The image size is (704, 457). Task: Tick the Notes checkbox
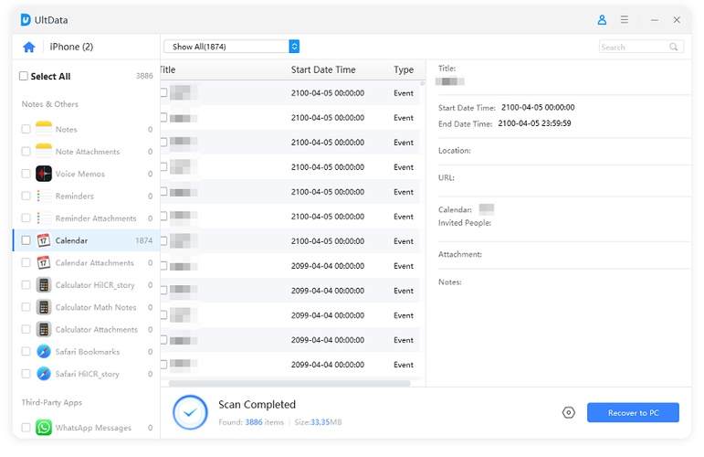[26, 129]
